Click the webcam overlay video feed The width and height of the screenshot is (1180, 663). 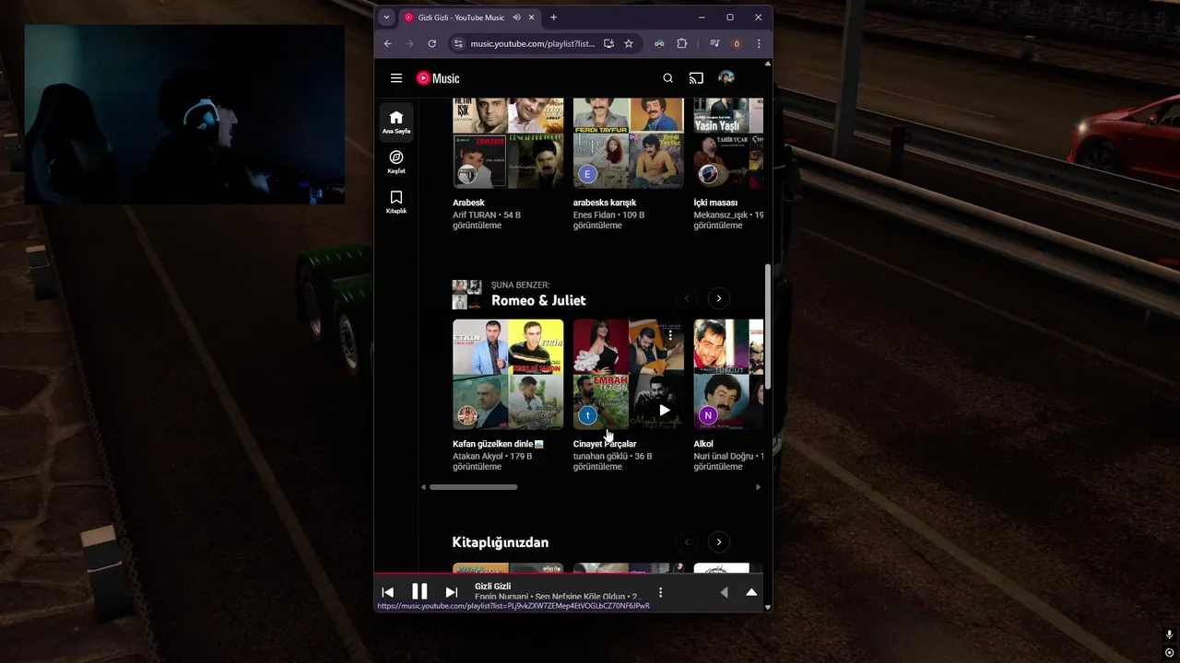(184, 114)
